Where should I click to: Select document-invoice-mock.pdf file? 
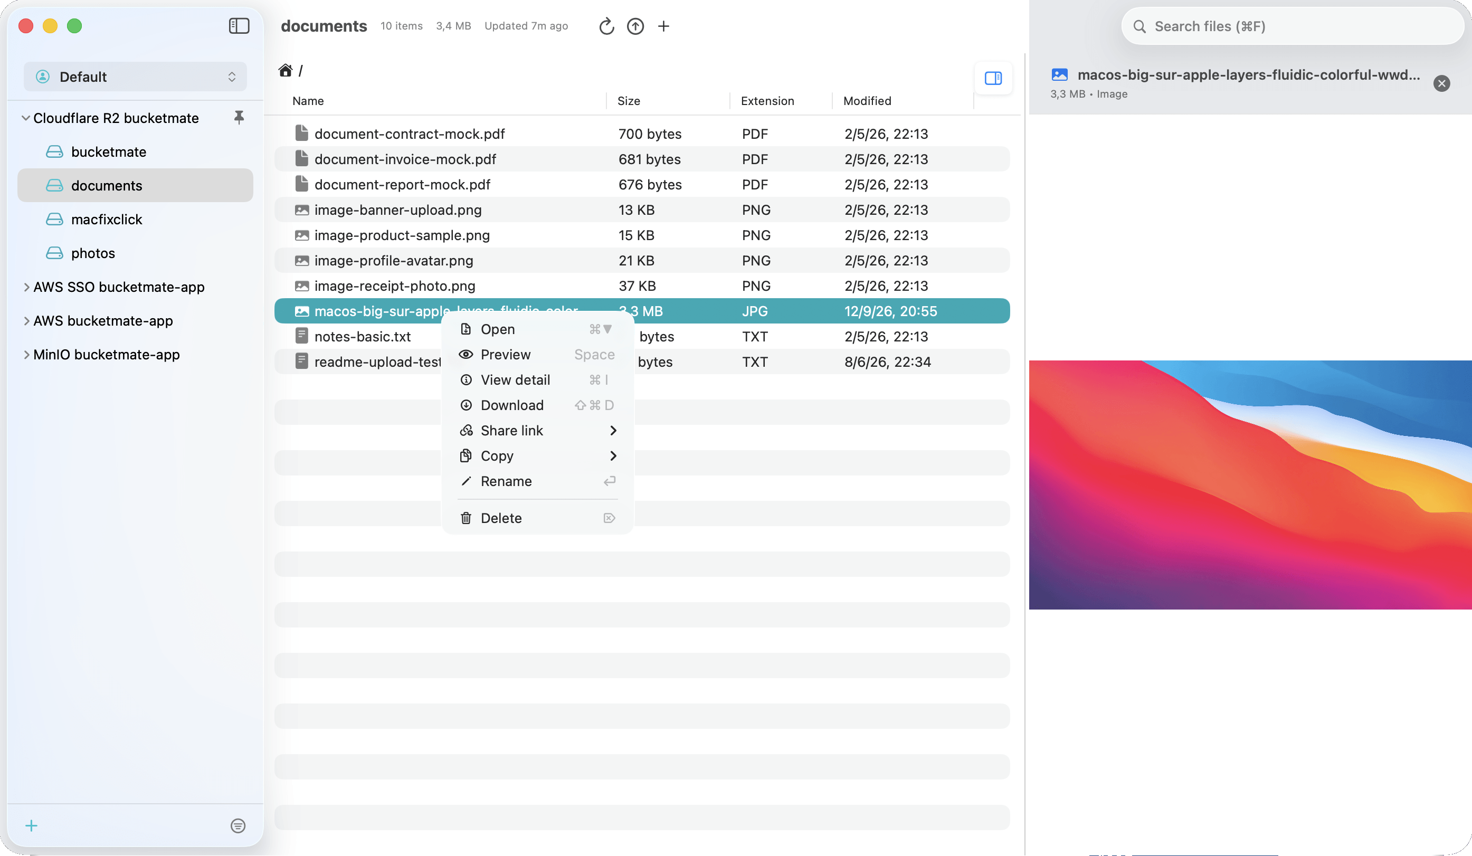[x=642, y=159]
